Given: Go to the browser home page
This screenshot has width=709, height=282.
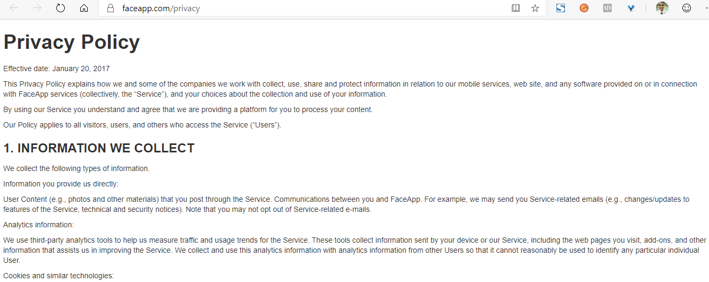Looking at the screenshot, I should pyautogui.click(x=84, y=8).
